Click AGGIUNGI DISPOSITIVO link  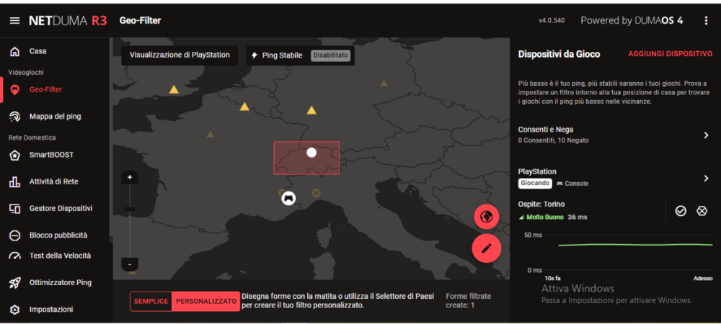point(670,54)
